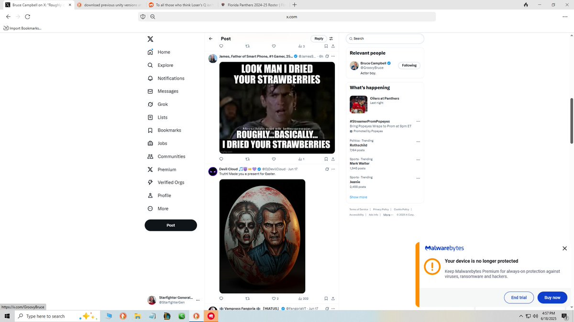Open Notifications from the X sidebar

[x=170, y=78]
